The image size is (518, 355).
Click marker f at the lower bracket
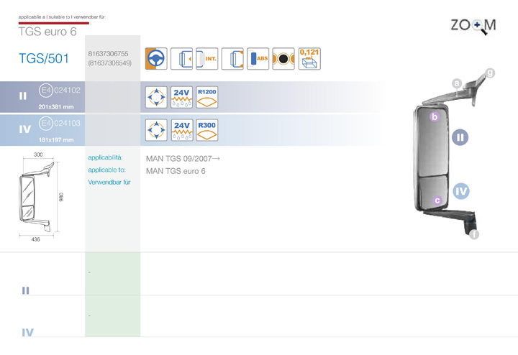[473, 234]
